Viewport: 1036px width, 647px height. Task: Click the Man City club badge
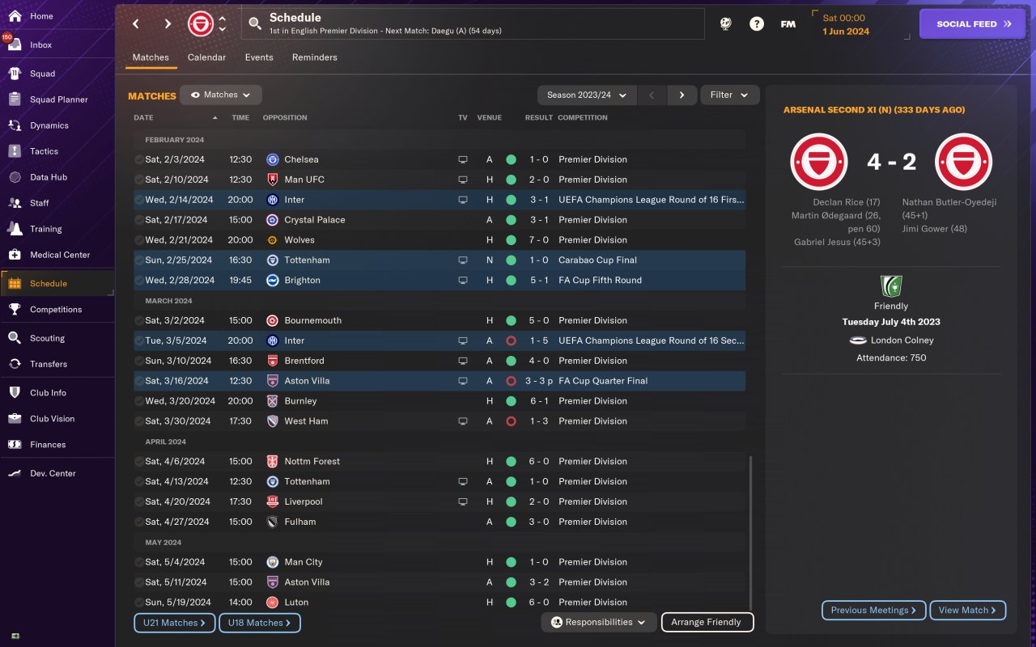point(273,562)
